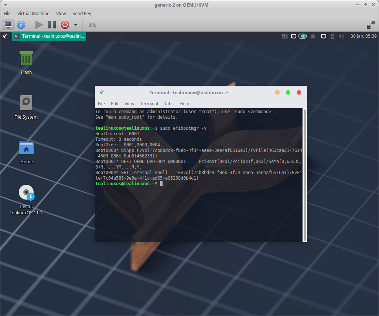Click the red close button on terminal

(x=299, y=92)
